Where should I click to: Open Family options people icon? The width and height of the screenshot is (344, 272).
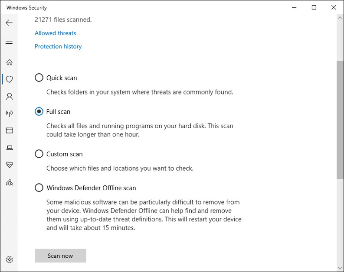coord(9,182)
